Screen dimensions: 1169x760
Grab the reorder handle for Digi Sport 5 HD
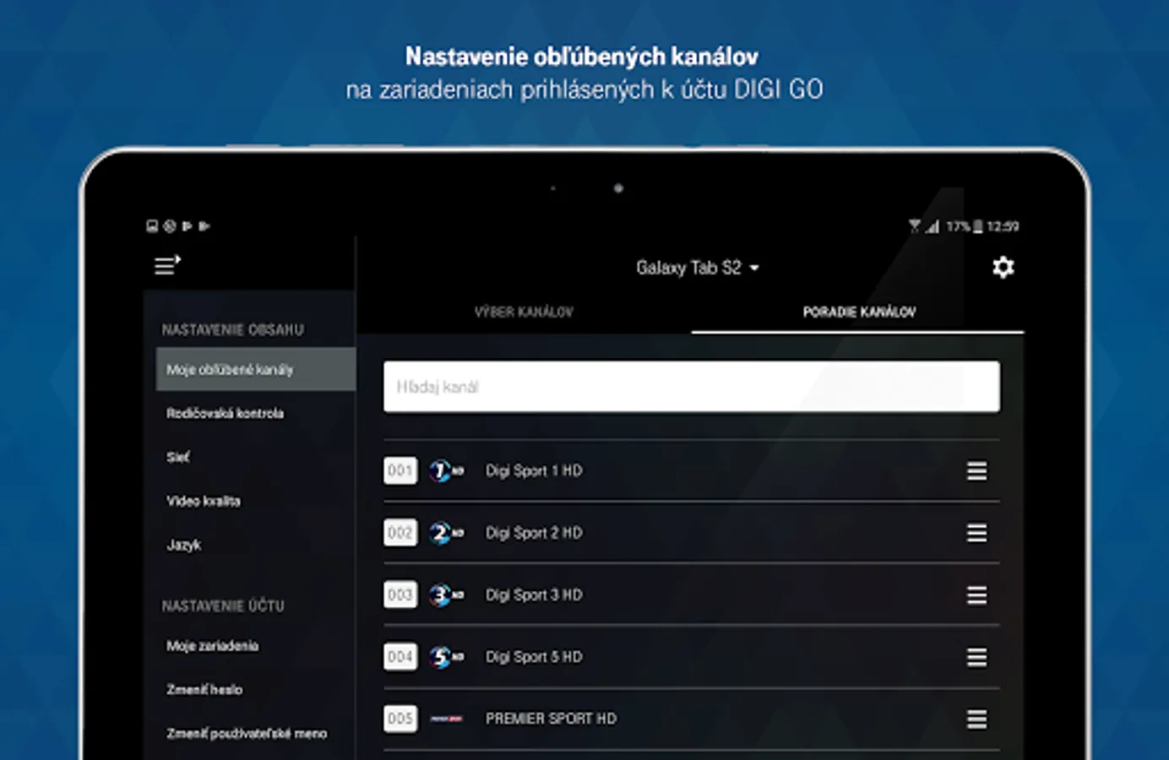point(976,657)
